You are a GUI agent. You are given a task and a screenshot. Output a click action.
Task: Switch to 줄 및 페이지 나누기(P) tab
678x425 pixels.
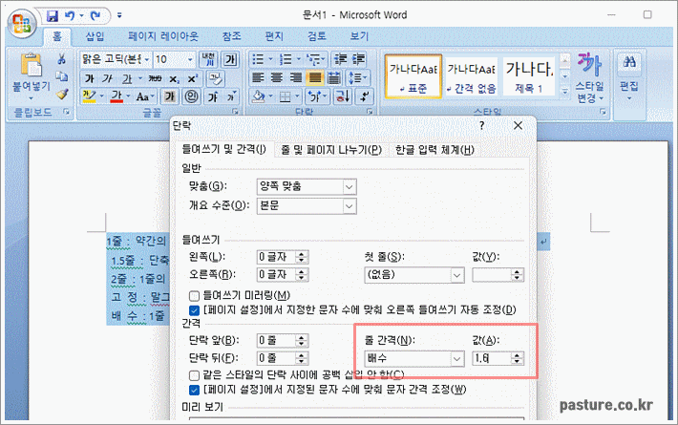(x=331, y=150)
